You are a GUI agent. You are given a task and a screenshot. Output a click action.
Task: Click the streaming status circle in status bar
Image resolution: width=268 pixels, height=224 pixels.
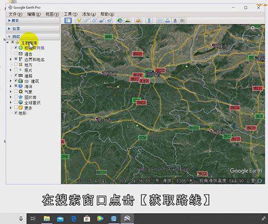click(260, 181)
